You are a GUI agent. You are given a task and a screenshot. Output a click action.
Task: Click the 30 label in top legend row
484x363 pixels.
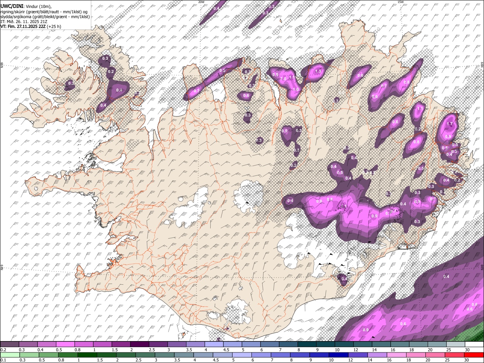pos(467,350)
